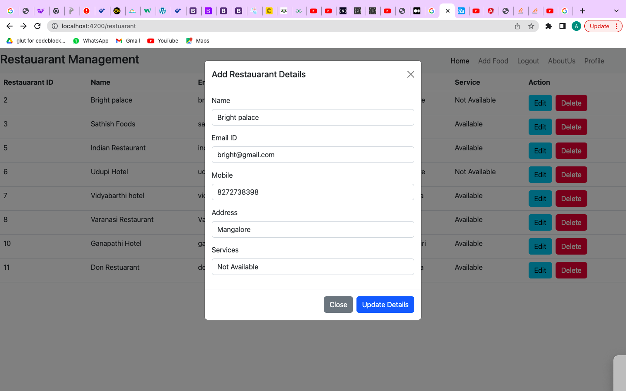
Task: Open a new browser tab
Action: pos(583,11)
